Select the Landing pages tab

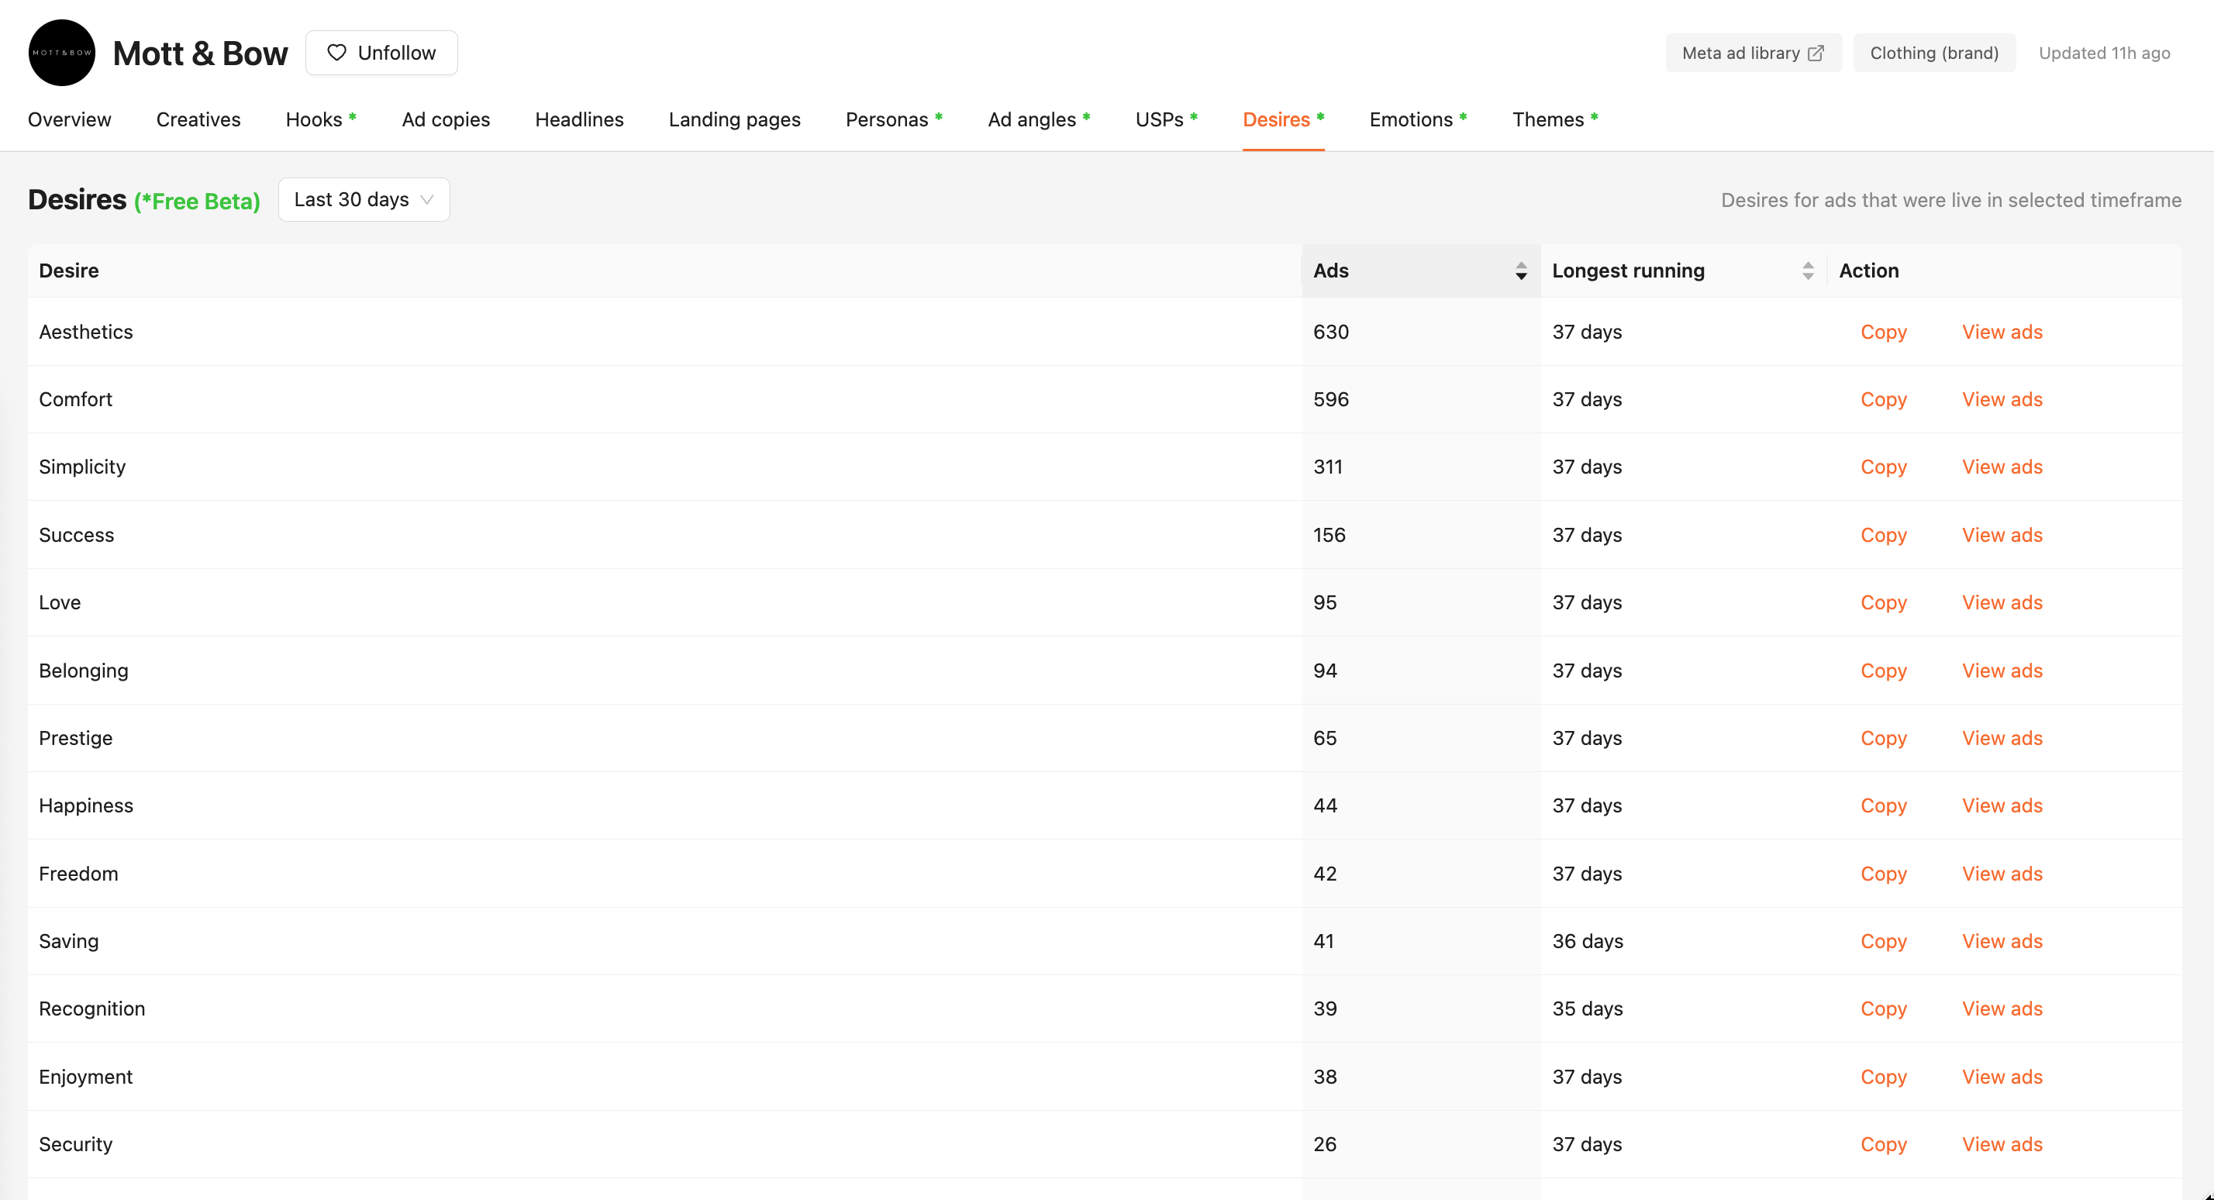[734, 119]
